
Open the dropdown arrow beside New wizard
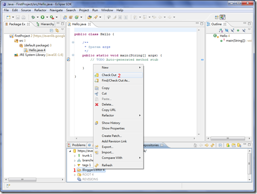pos(13,17)
